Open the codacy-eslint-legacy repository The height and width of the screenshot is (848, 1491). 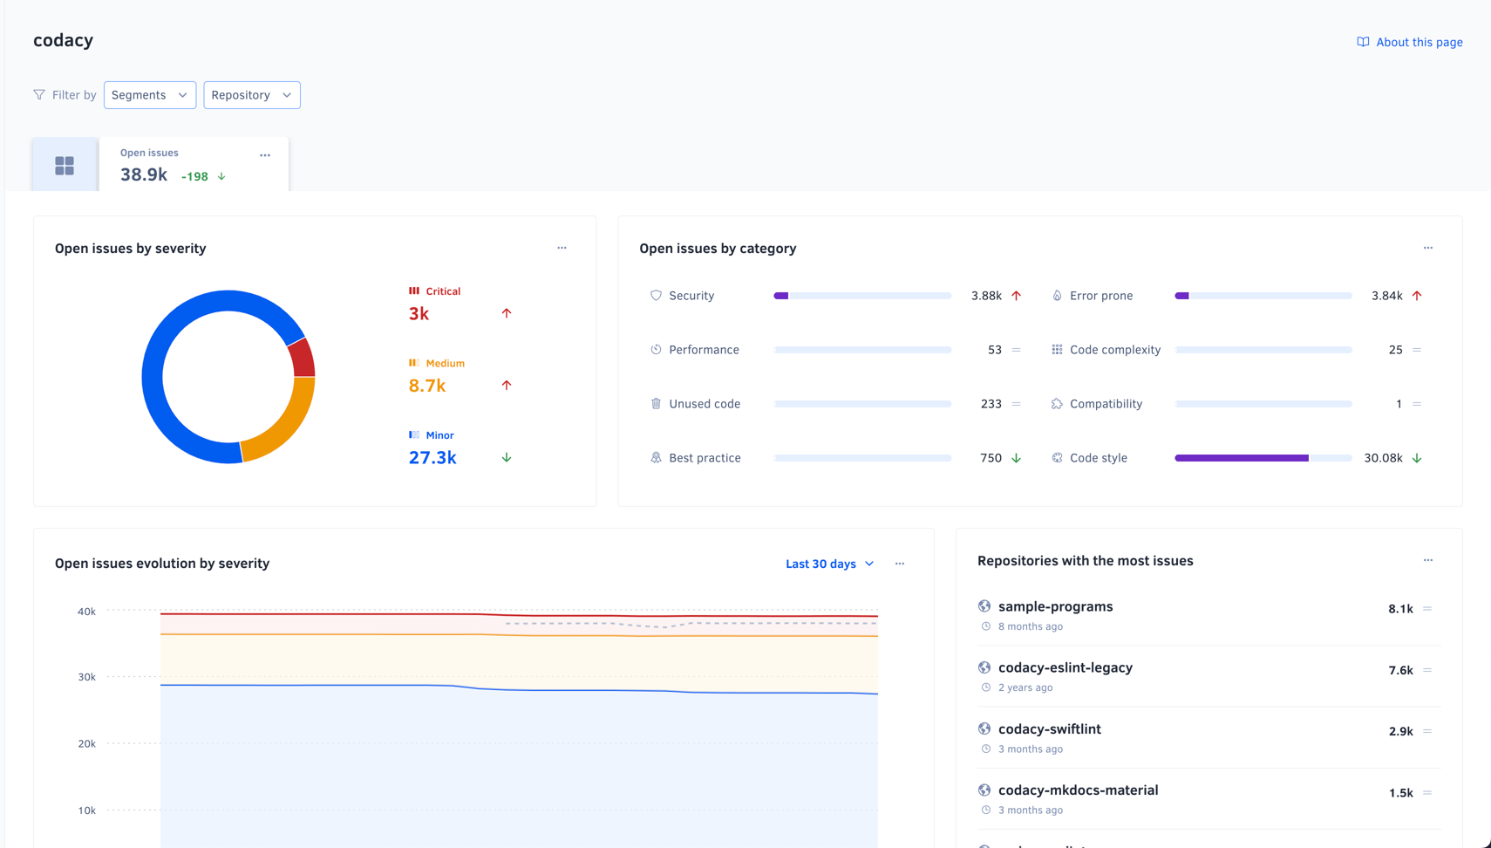pyautogui.click(x=1065, y=667)
